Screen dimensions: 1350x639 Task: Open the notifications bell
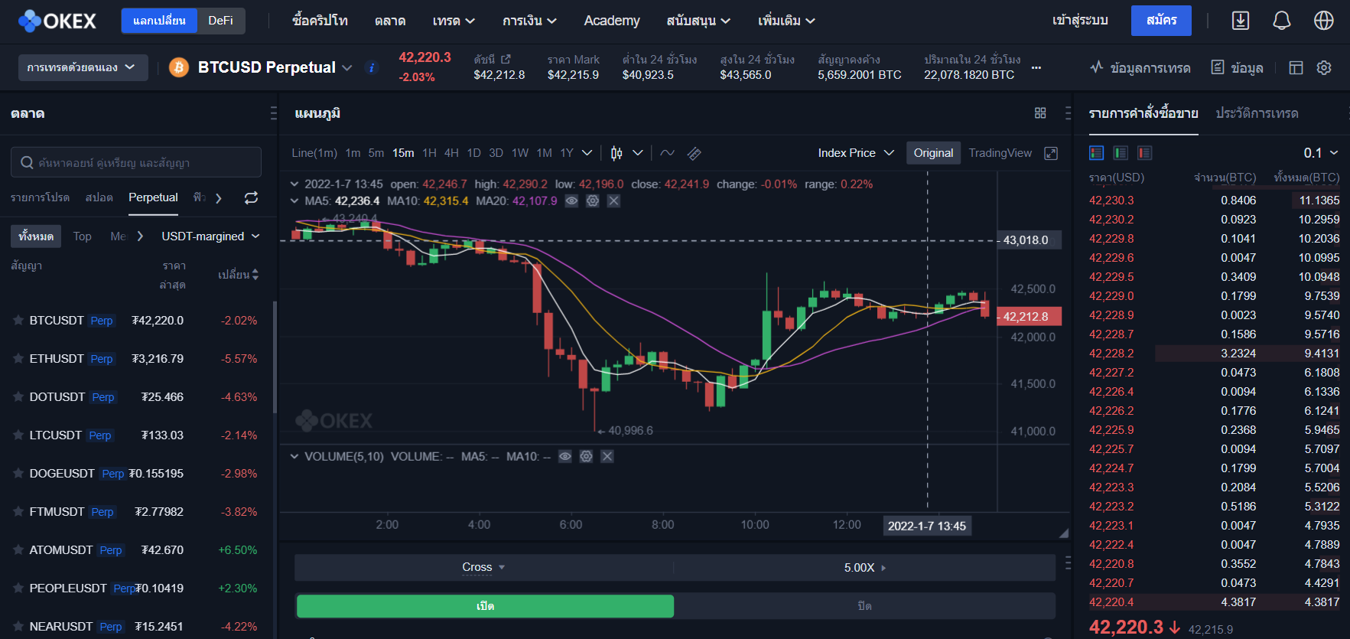[1282, 21]
